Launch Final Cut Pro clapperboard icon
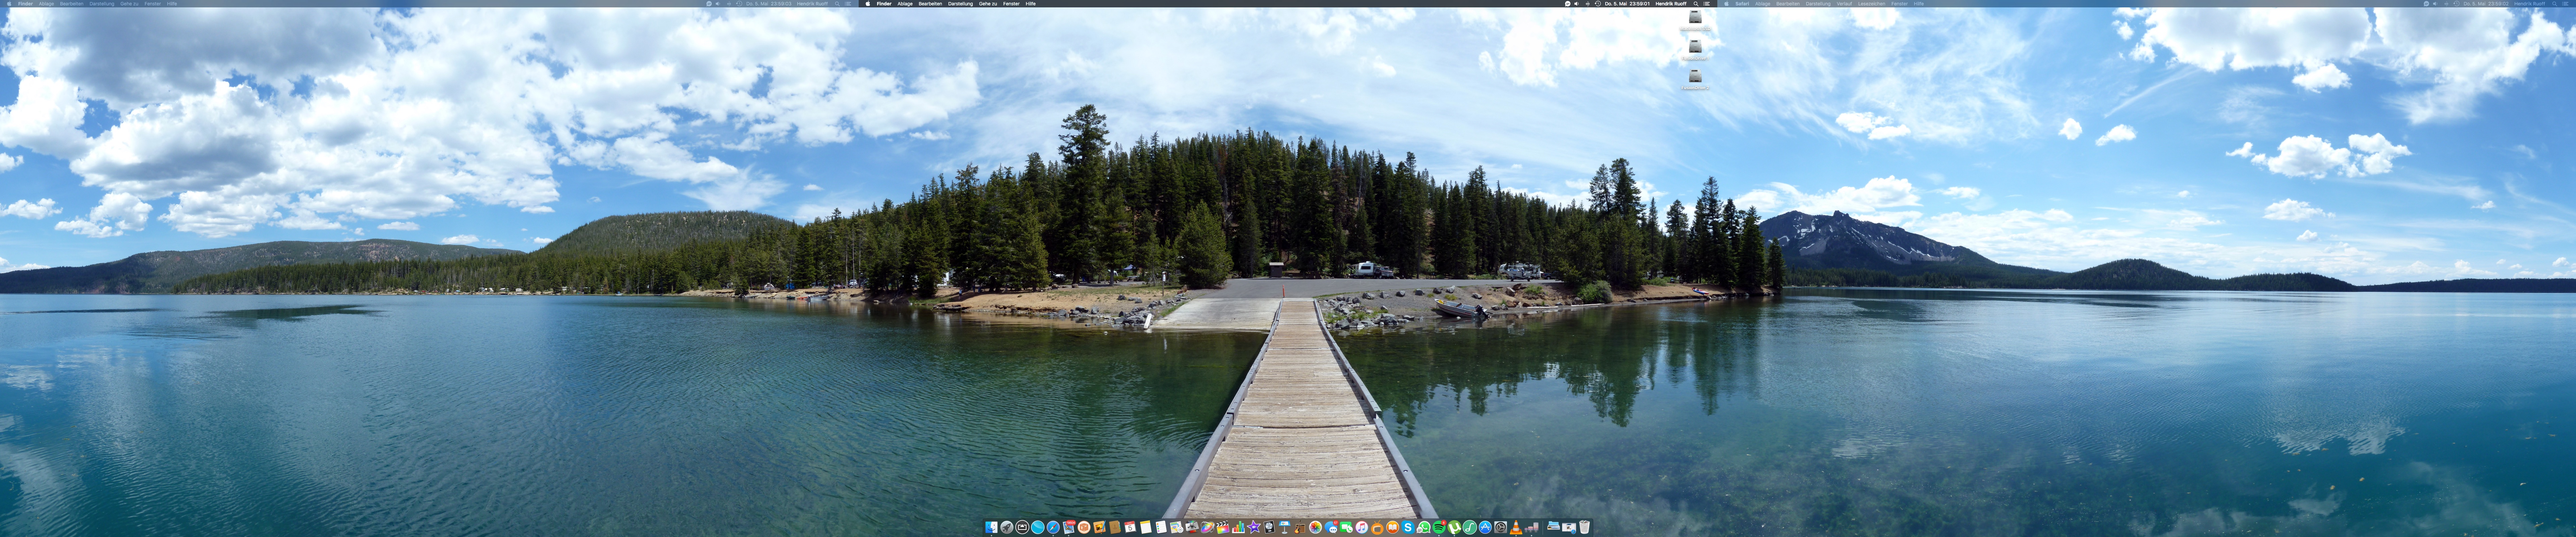This screenshot has width=2576, height=537. pyautogui.click(x=1223, y=527)
